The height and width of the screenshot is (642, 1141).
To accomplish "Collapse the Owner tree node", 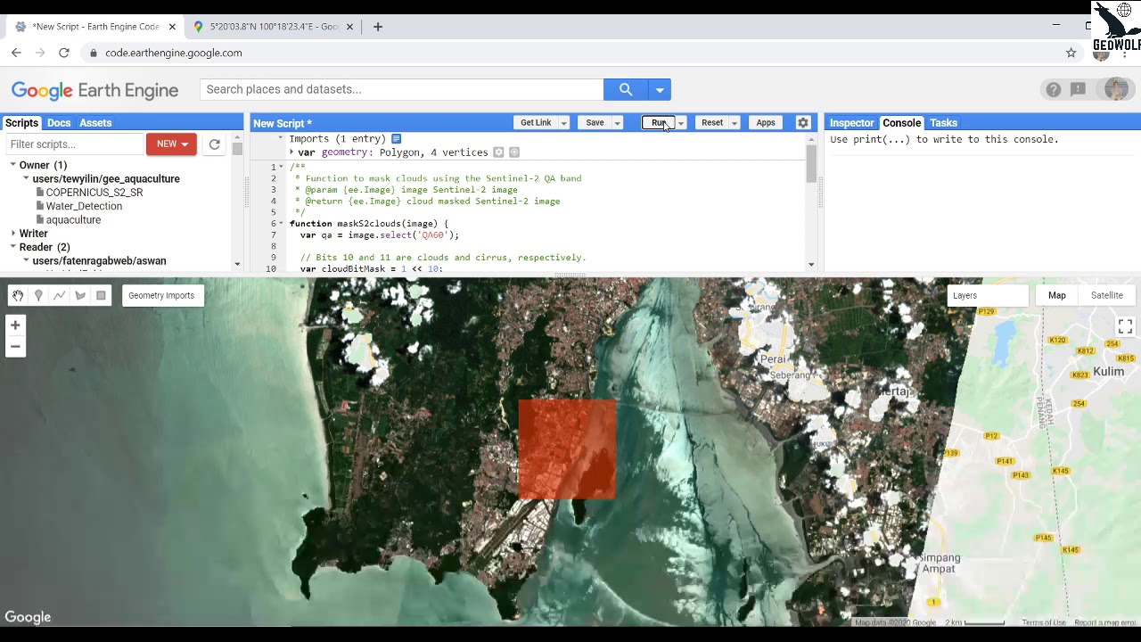I will (x=13, y=165).
